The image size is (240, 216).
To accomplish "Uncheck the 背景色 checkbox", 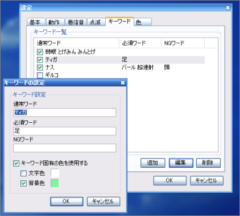I will 23,183.
